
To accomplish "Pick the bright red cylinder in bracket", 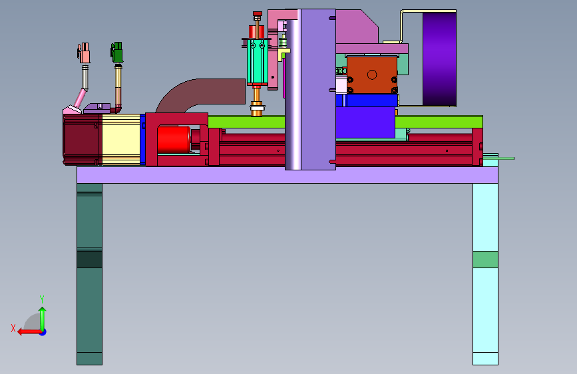I will [174, 140].
